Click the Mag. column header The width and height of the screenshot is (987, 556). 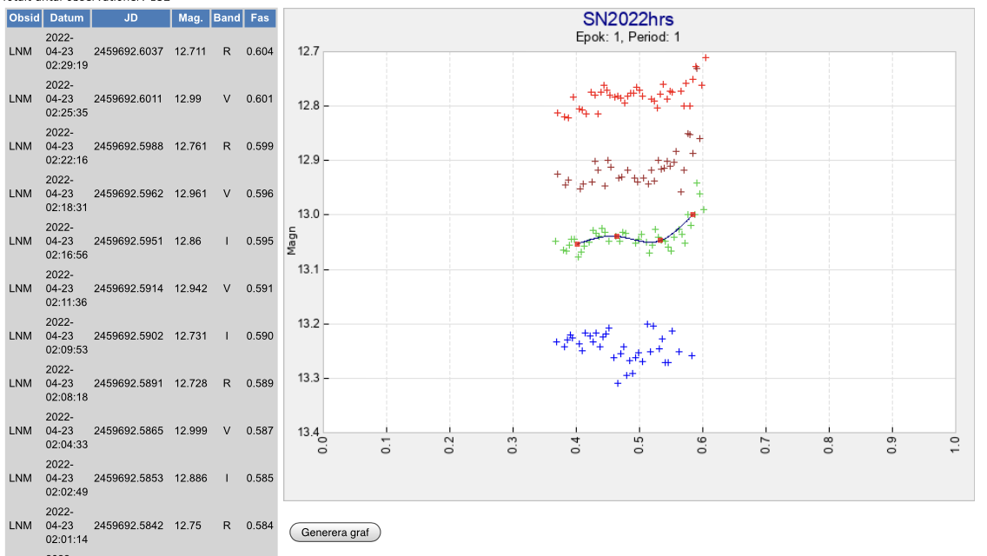(x=189, y=18)
